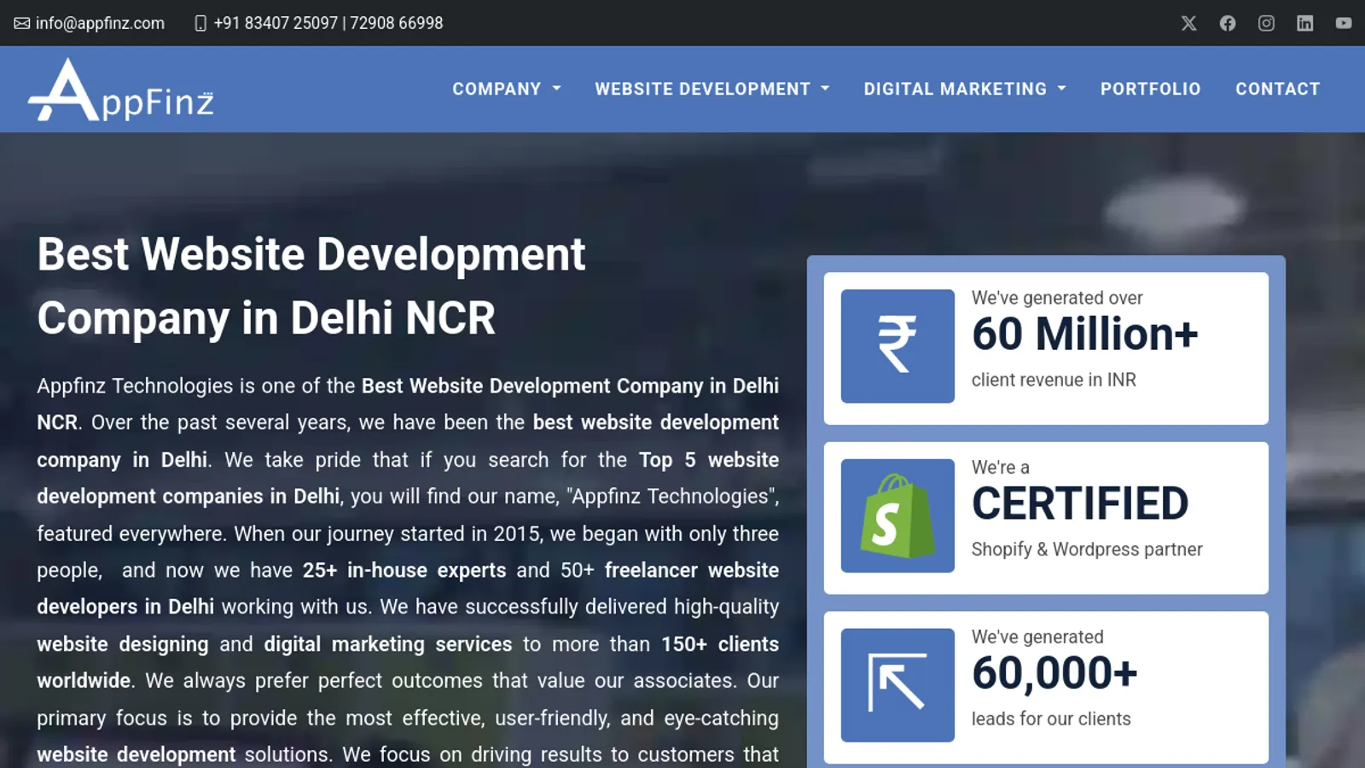Click the '25+ in-house experts' text
The width and height of the screenshot is (1365, 768).
click(404, 570)
